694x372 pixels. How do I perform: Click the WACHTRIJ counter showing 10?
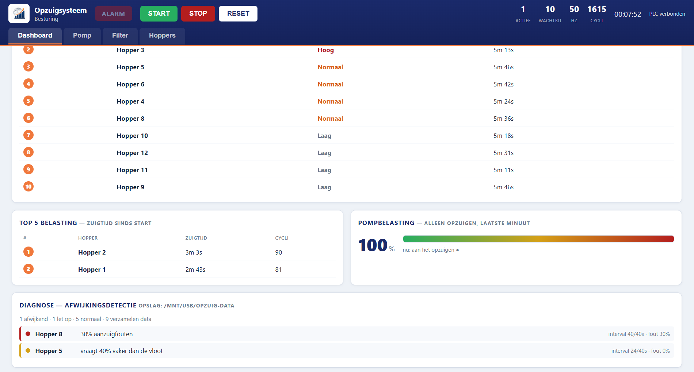click(x=550, y=14)
